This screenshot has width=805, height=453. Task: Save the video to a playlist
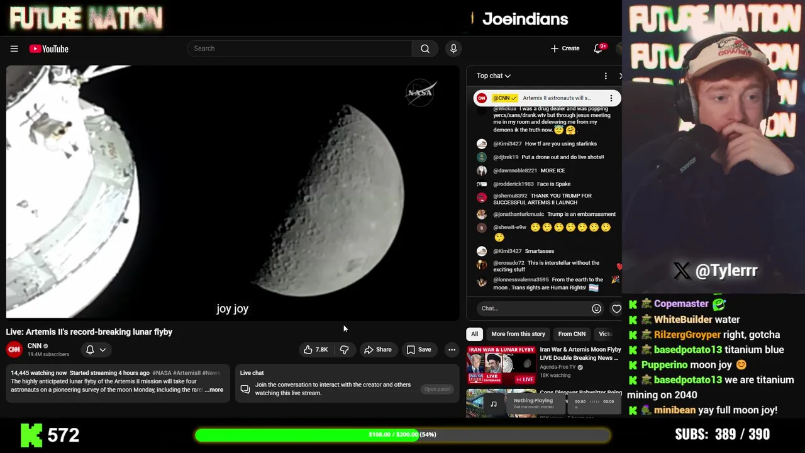[x=419, y=349]
